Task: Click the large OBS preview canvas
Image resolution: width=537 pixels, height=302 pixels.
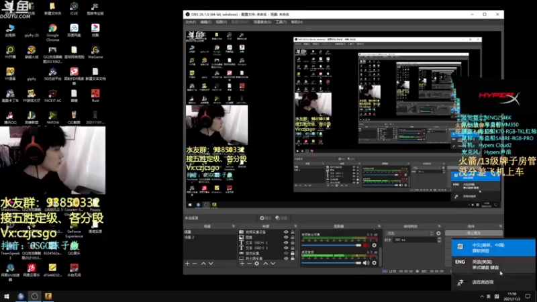Action: [x=343, y=120]
